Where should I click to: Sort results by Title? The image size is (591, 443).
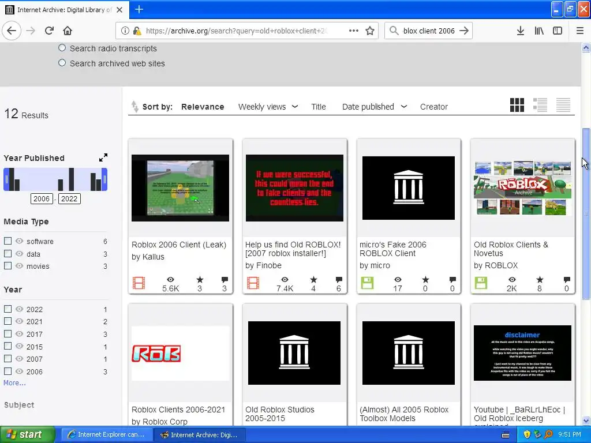click(x=319, y=107)
